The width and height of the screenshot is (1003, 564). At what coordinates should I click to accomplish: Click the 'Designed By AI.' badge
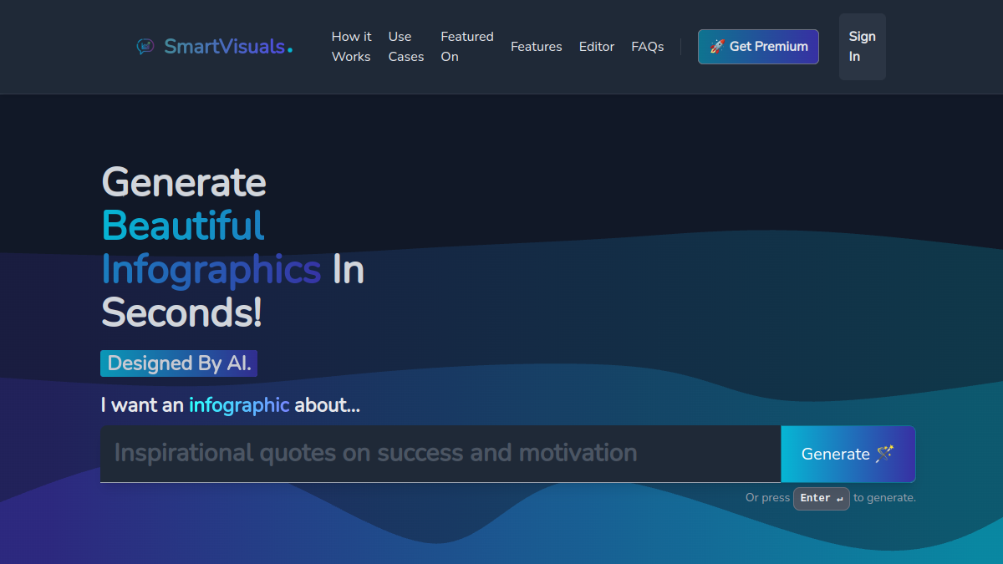tap(179, 363)
